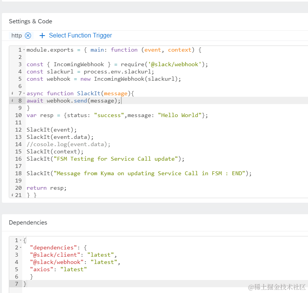Click the info marker on line 7 gutter

[12, 93]
